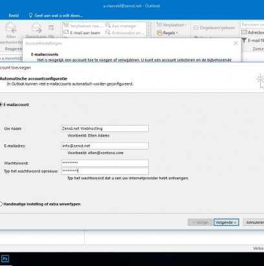Click the 'Uw naam' input field

105,129
